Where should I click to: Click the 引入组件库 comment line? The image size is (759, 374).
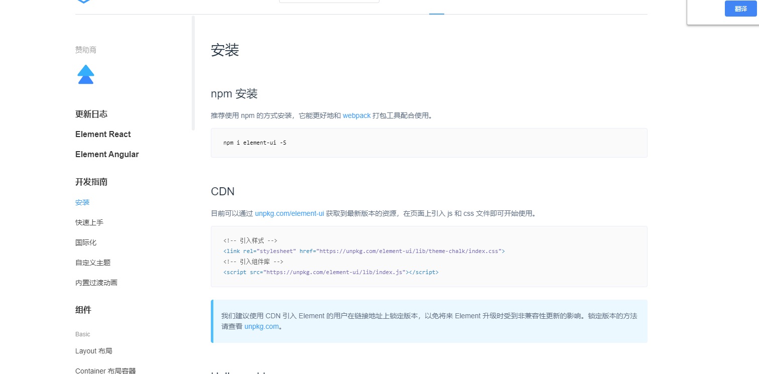coord(254,262)
